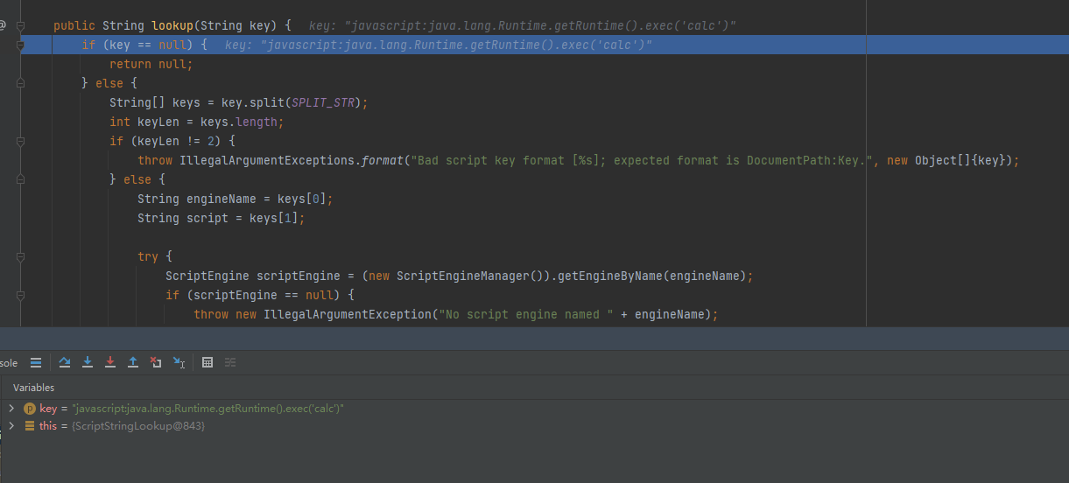Screen dimensions: 1069x483
Task: Collapse the try block fold marker
Action: pos(20,256)
